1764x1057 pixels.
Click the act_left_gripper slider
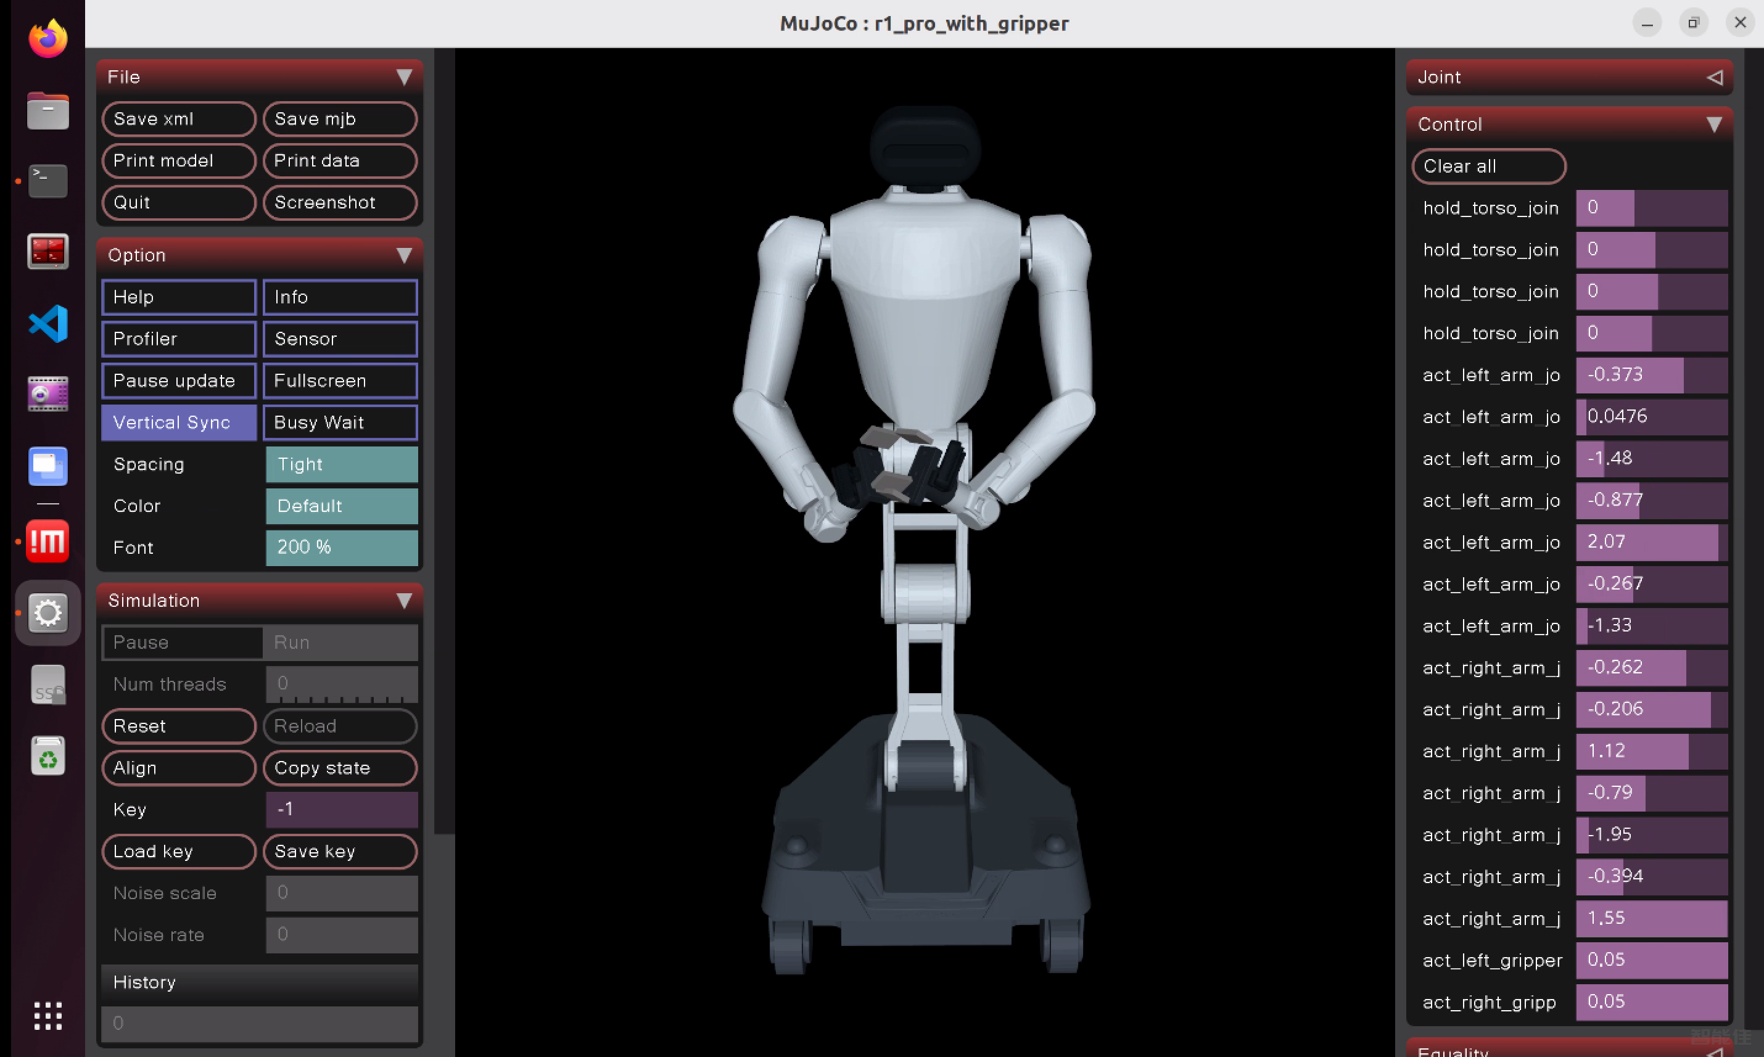[1652, 961]
